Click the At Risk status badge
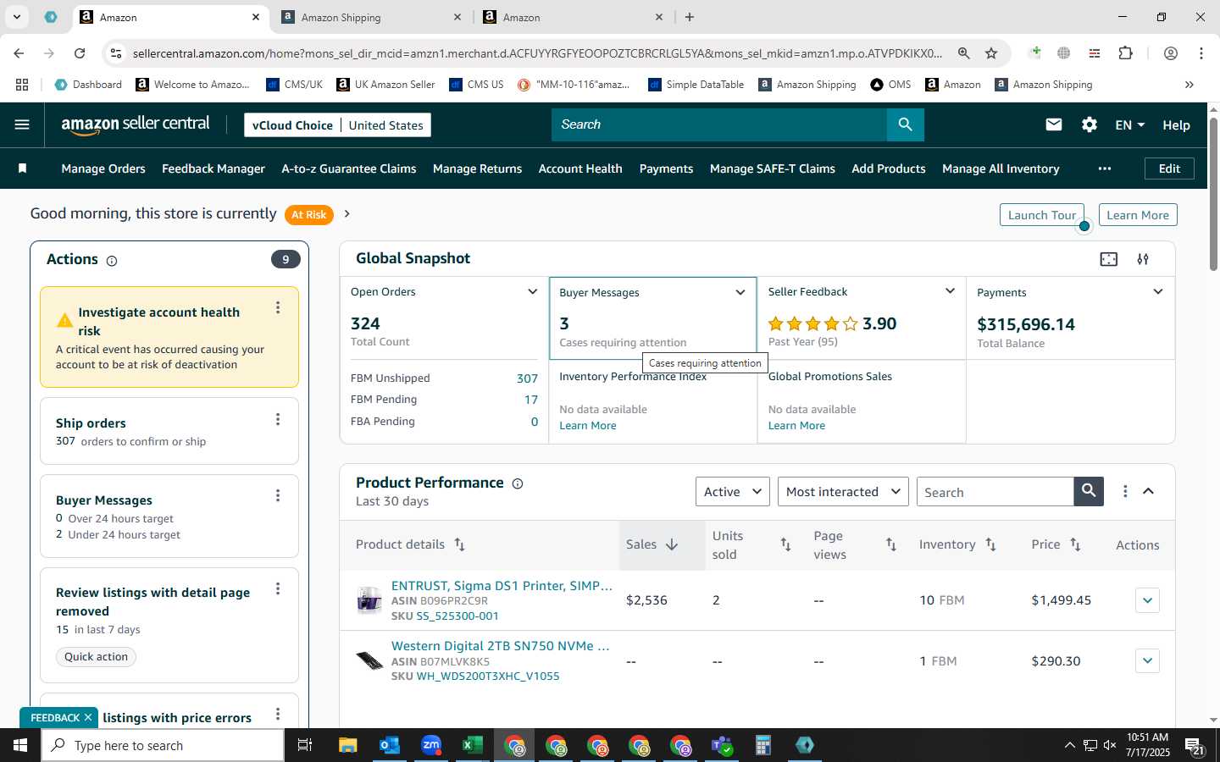Image resolution: width=1220 pixels, height=762 pixels. 308,215
